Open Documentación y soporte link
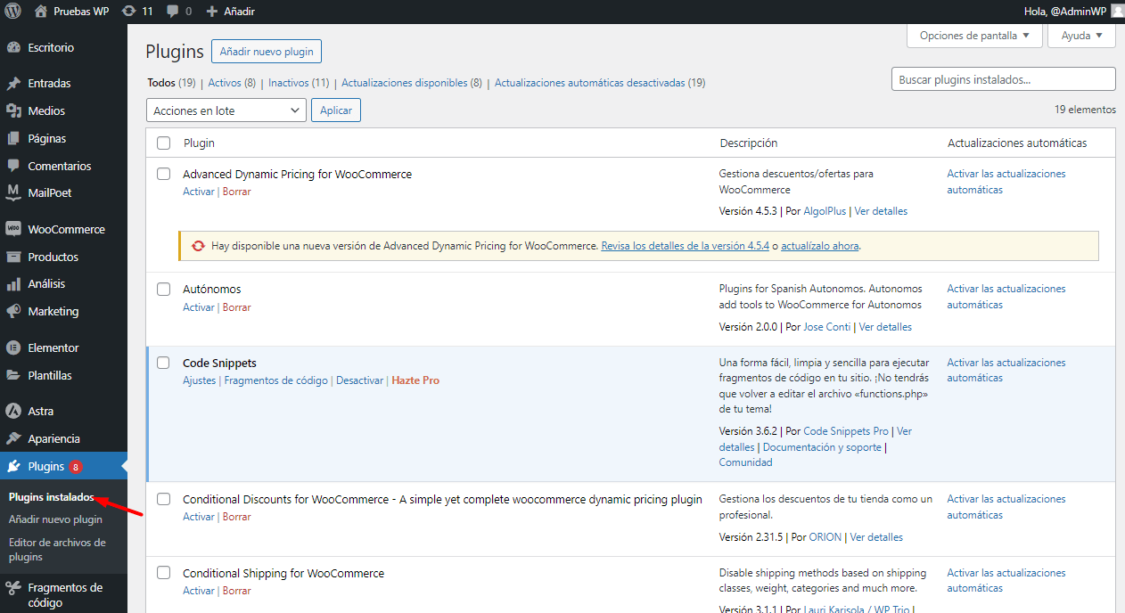The image size is (1125, 613). point(822,447)
